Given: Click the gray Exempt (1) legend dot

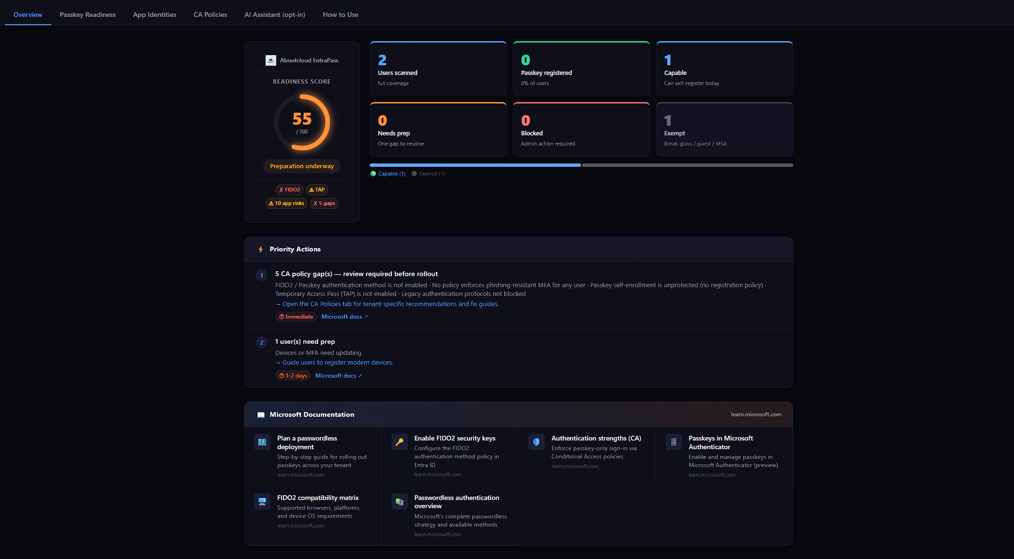Looking at the screenshot, I should 414,174.
